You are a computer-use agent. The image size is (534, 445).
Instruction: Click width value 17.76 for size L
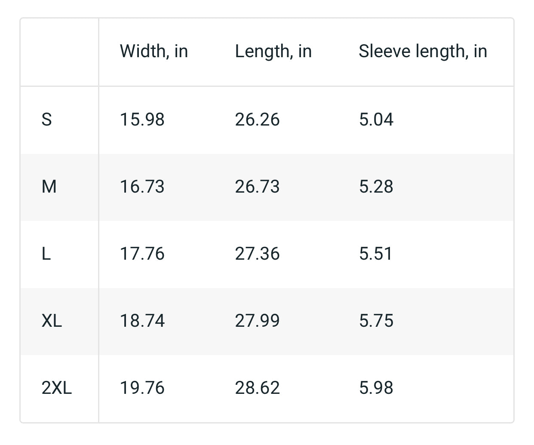coord(142,254)
